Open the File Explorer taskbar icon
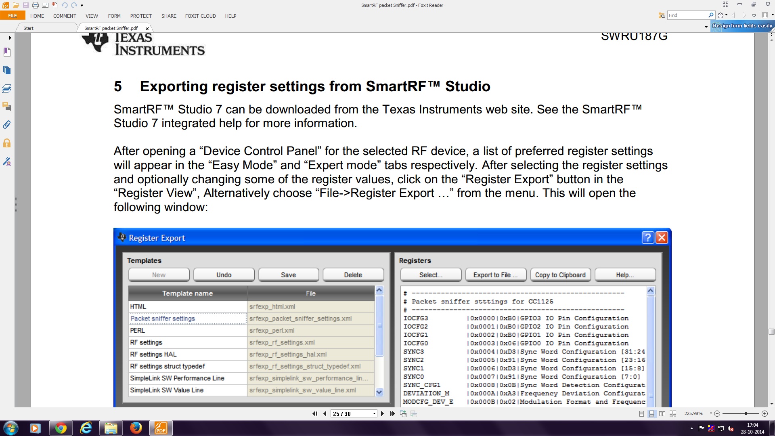 coord(111,428)
